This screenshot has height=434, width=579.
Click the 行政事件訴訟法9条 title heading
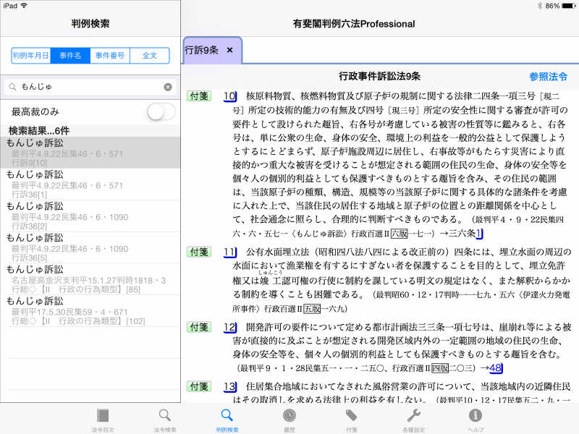pos(379,77)
